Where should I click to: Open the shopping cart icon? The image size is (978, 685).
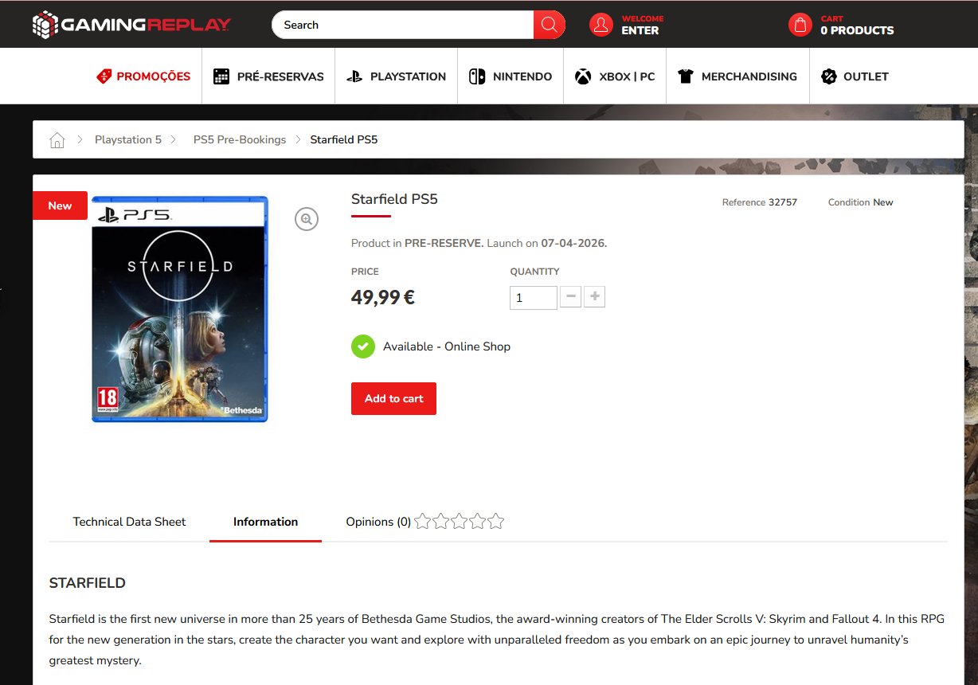click(x=800, y=25)
